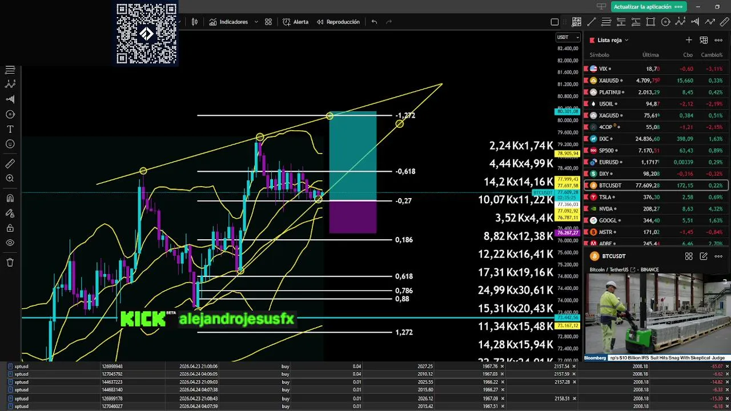
Task: Toggle red flag on TSLA row
Action: (x=586, y=197)
